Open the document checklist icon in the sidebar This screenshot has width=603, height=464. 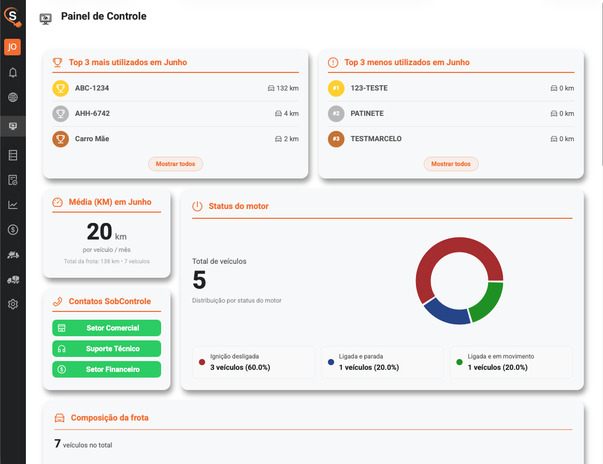12,180
